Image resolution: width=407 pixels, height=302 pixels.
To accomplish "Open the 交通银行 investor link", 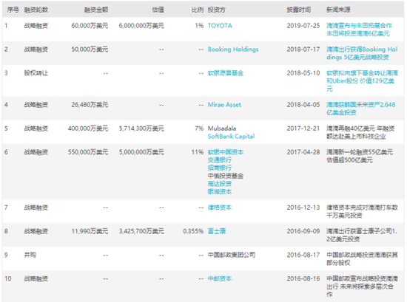I will [219, 160].
